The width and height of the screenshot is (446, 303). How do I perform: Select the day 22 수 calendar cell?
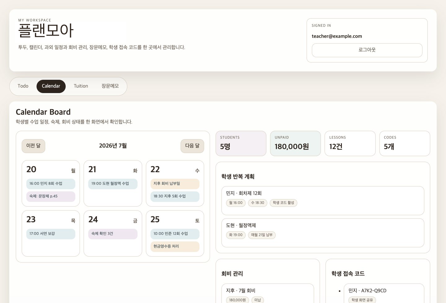tap(175, 183)
